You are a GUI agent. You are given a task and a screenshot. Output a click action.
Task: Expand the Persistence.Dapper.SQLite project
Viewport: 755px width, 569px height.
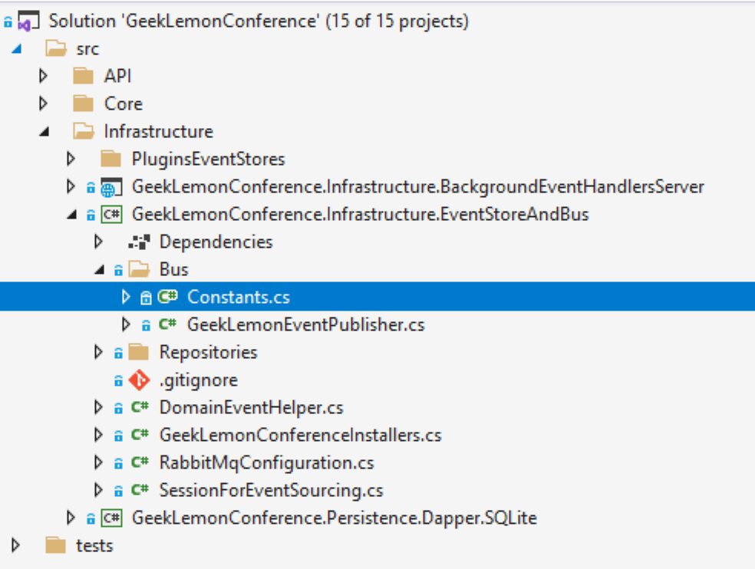coord(71,518)
